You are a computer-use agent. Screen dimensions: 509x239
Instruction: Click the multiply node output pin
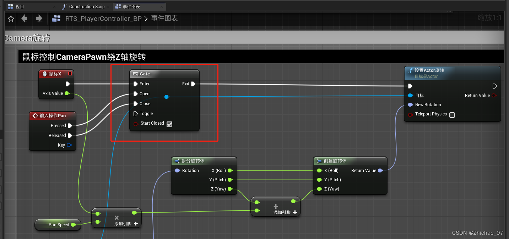pyautogui.click(x=134, y=213)
